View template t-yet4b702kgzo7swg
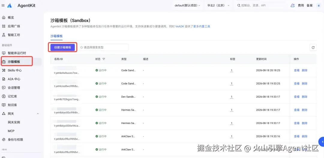Viewport: 324px width, 158px height. coord(297,97)
